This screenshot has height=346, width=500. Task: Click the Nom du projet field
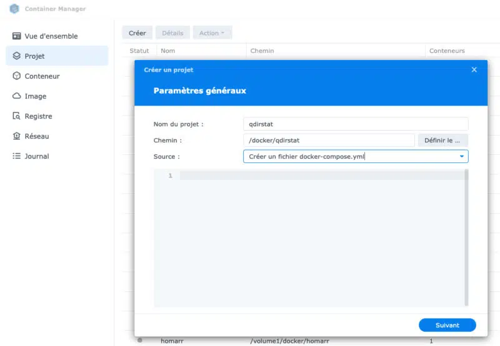coord(356,124)
